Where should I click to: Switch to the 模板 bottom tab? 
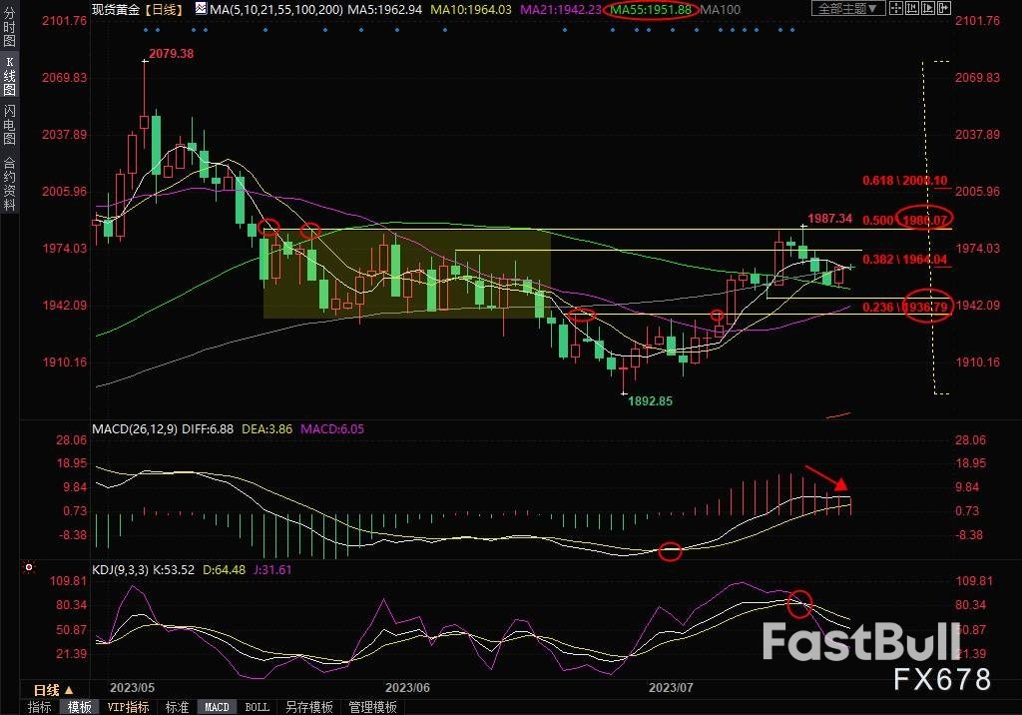point(80,707)
